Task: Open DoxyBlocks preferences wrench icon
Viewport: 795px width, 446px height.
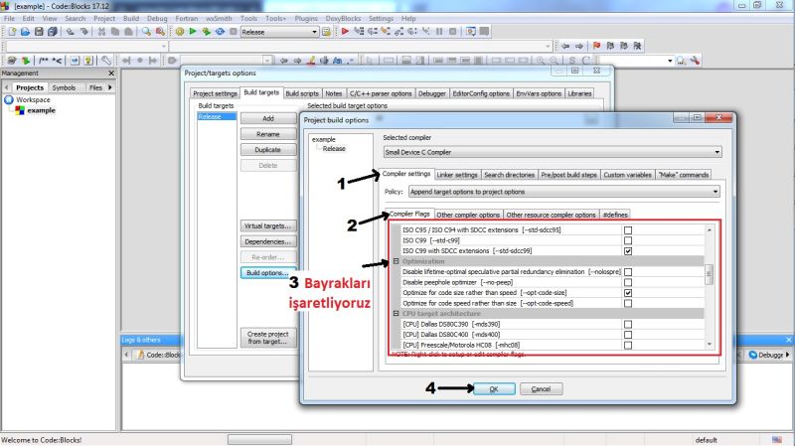Action: tap(105, 61)
